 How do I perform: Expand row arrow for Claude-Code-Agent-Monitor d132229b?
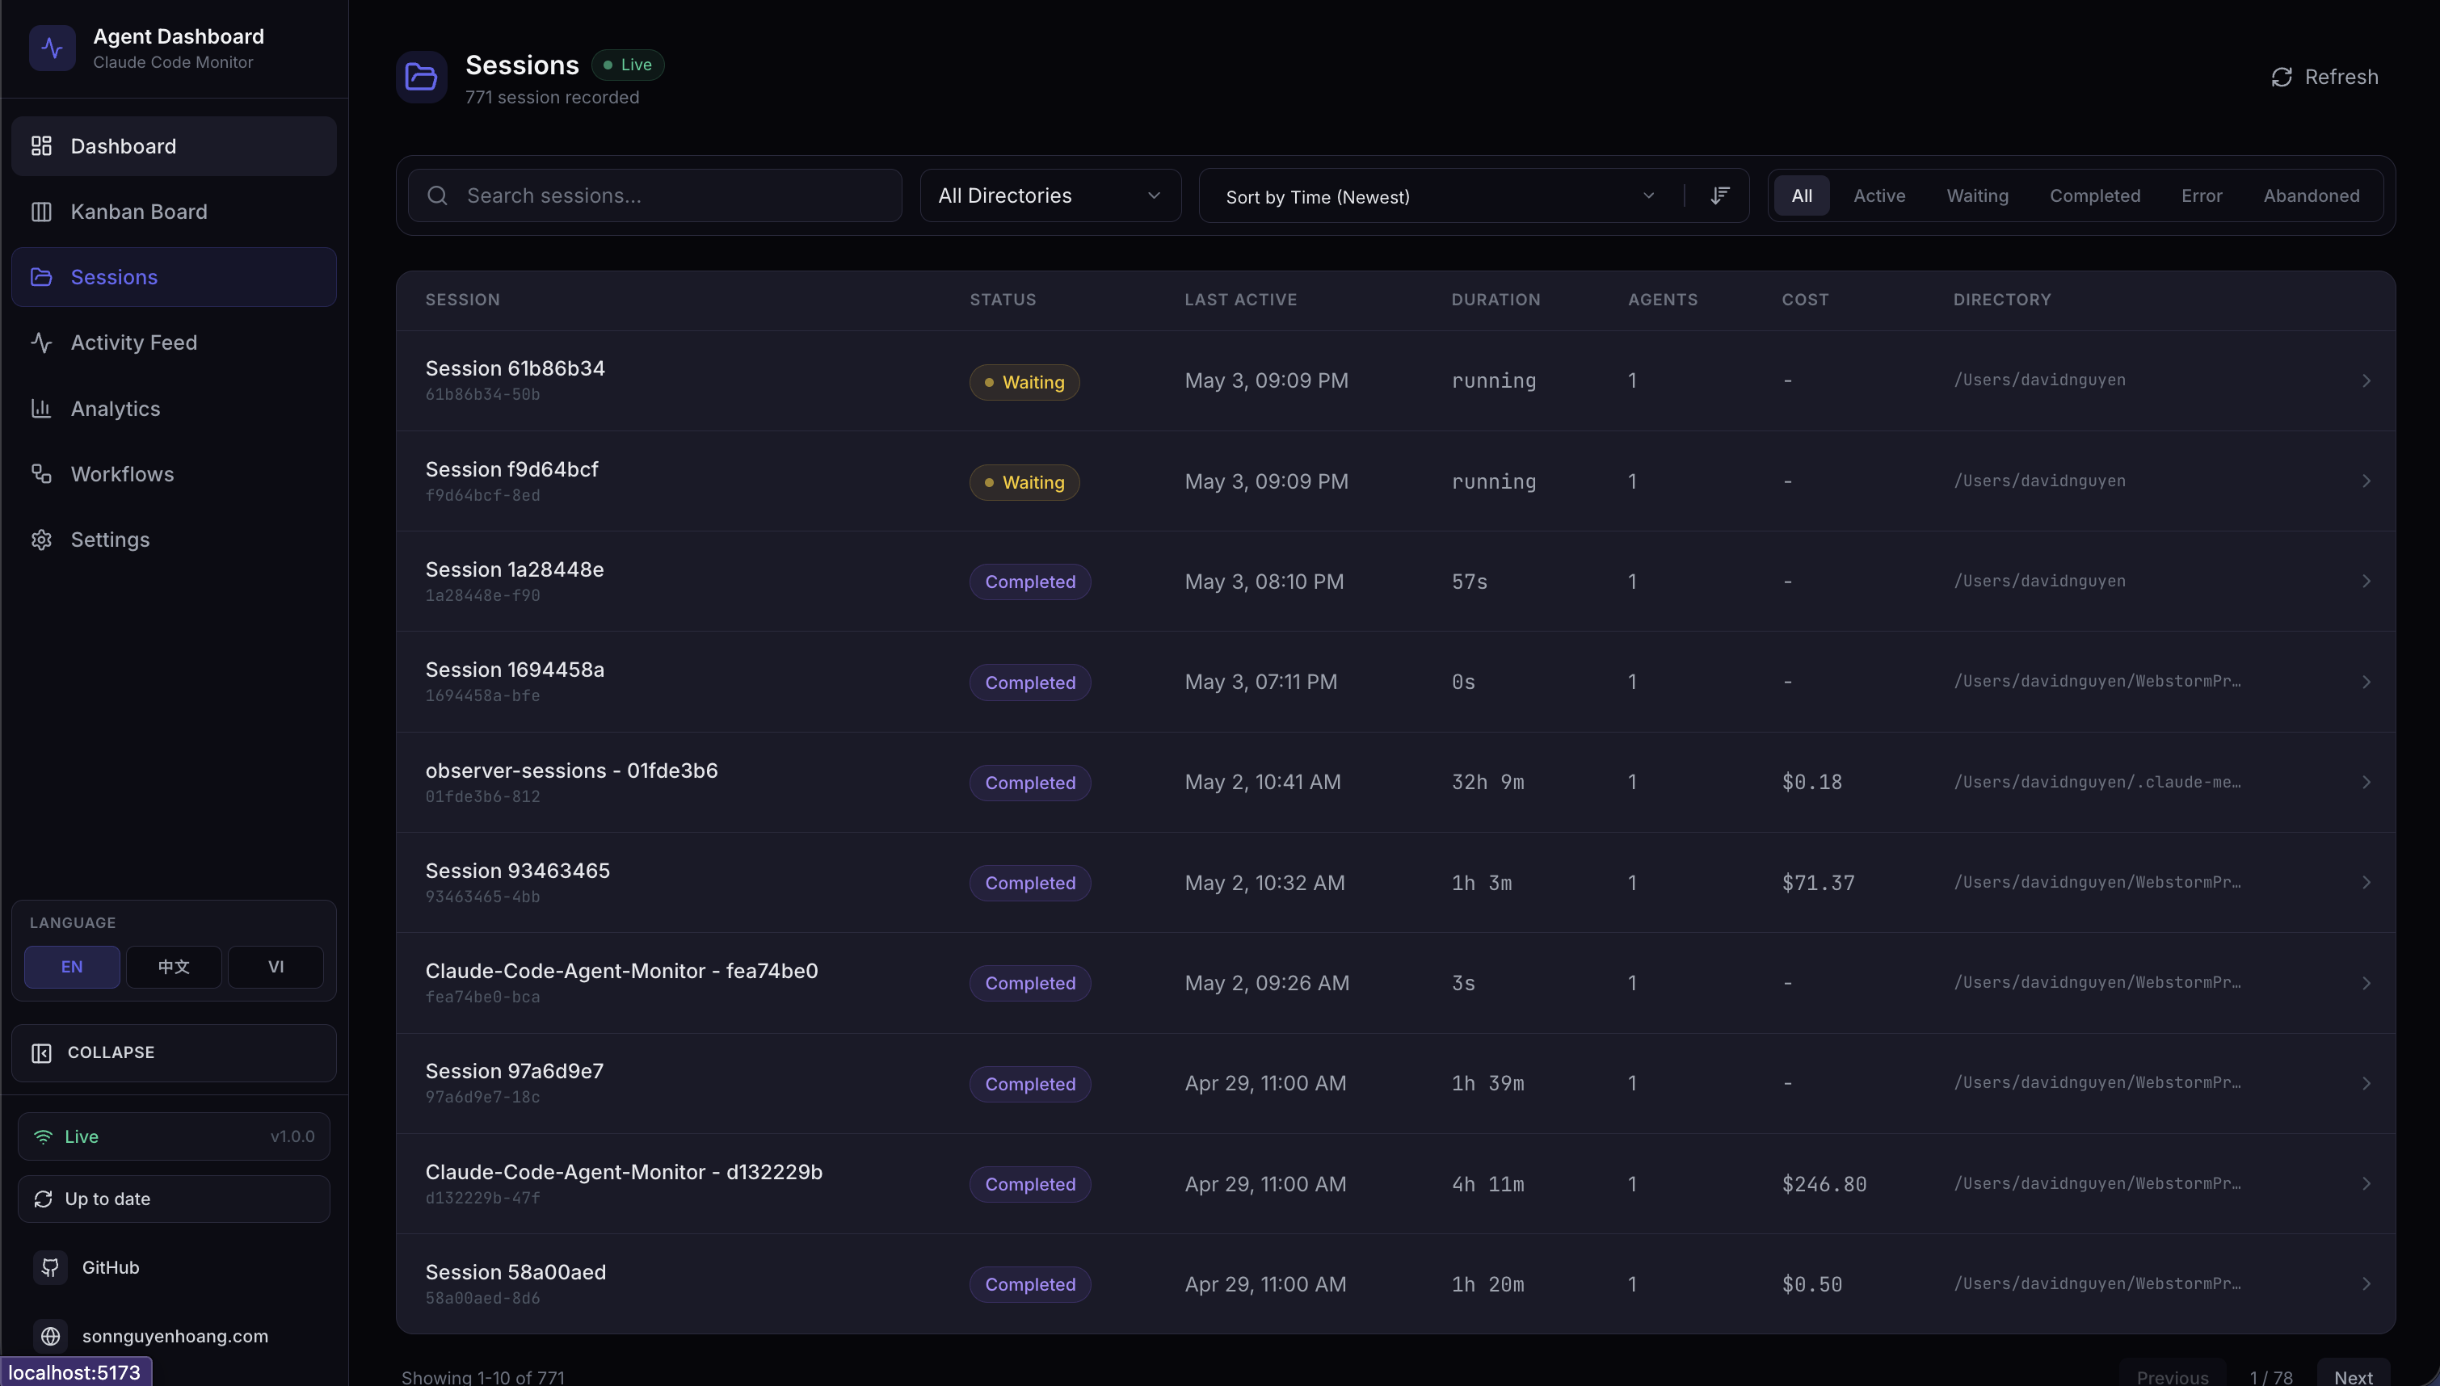[2366, 1183]
